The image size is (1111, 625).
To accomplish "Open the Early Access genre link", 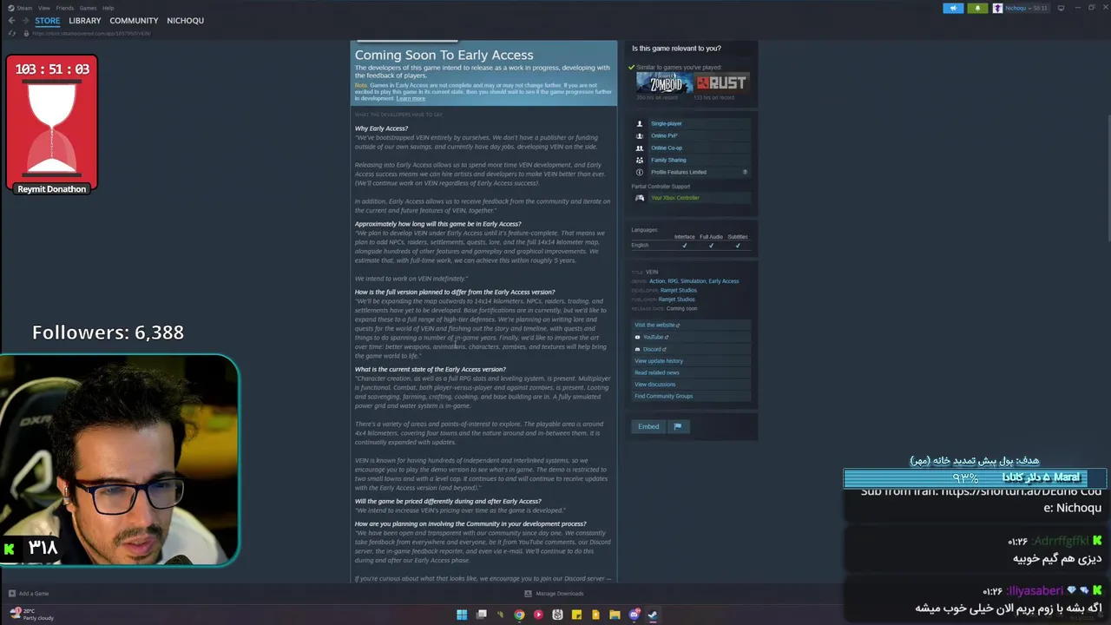I will [724, 281].
